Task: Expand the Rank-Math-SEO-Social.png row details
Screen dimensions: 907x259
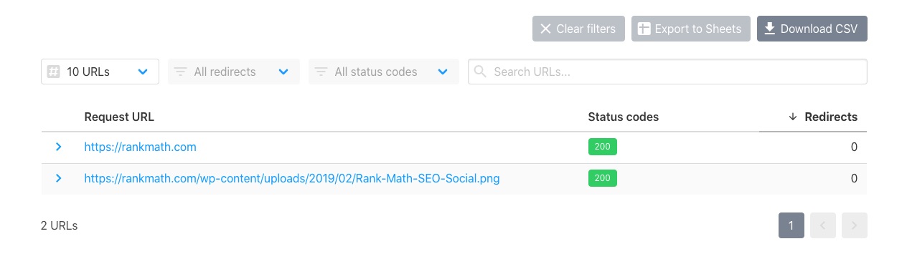Action: (x=59, y=178)
